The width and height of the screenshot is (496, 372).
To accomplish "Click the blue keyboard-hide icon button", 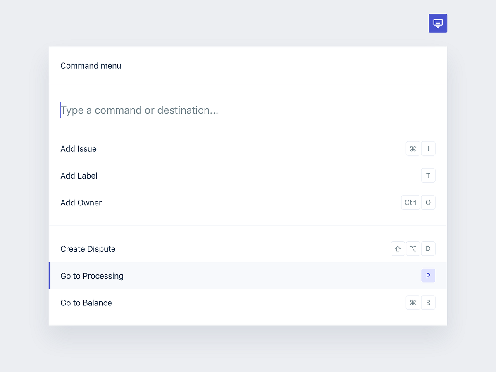I will point(438,23).
